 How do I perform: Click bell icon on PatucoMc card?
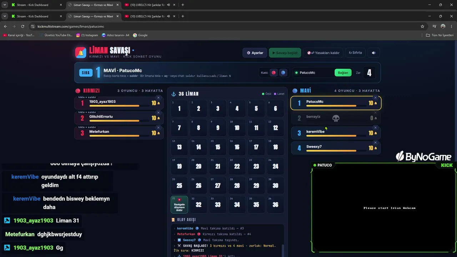pyautogui.click(x=375, y=103)
